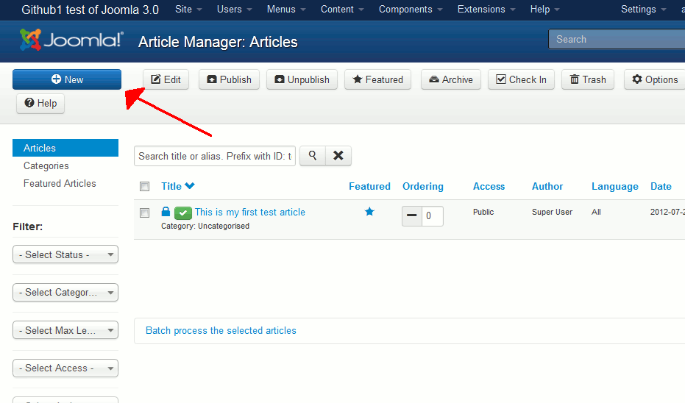Screen dimensions: 685x403
Task: Sort by Language column header
Action: (615, 187)
